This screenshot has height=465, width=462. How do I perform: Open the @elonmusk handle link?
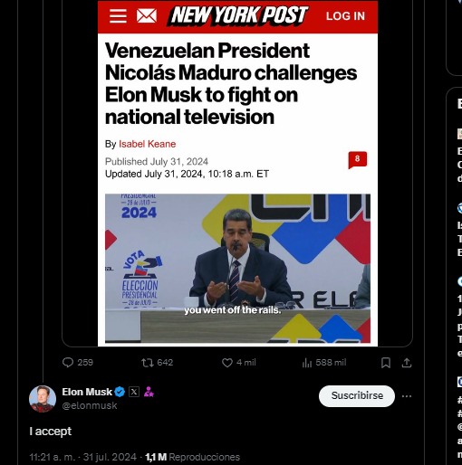(x=90, y=405)
